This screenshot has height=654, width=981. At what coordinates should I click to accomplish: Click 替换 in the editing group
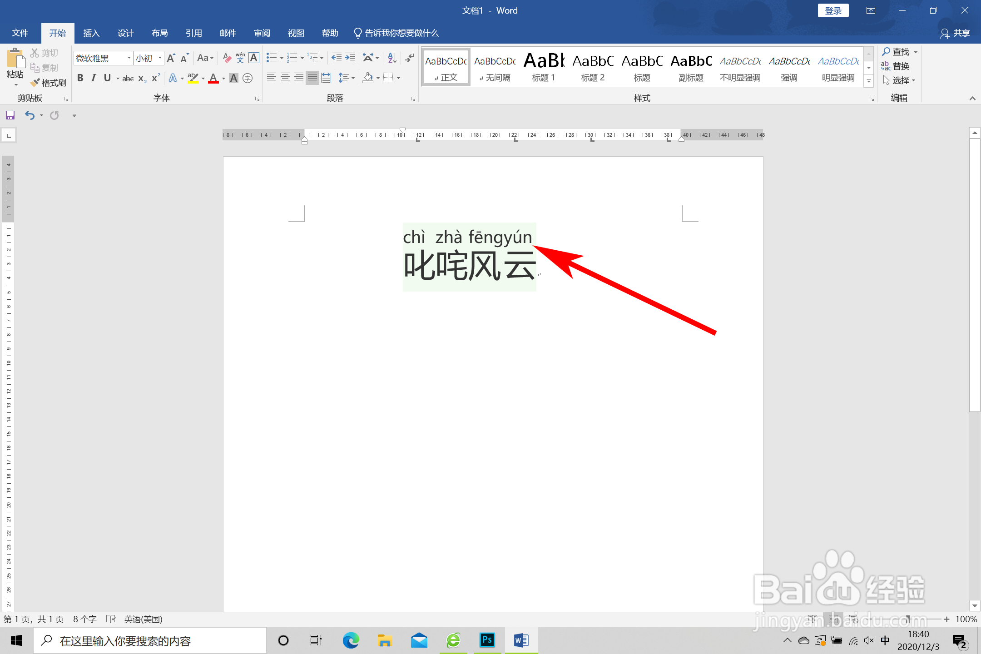click(896, 66)
